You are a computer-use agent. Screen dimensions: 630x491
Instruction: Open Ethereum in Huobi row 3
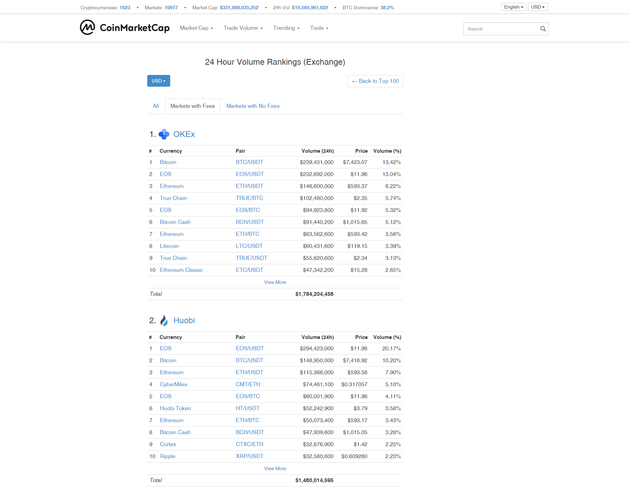coord(172,373)
